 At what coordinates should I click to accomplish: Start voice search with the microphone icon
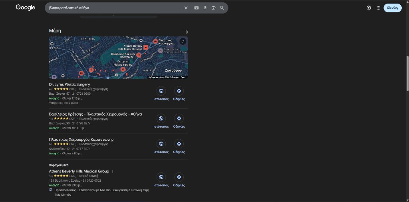[205, 8]
